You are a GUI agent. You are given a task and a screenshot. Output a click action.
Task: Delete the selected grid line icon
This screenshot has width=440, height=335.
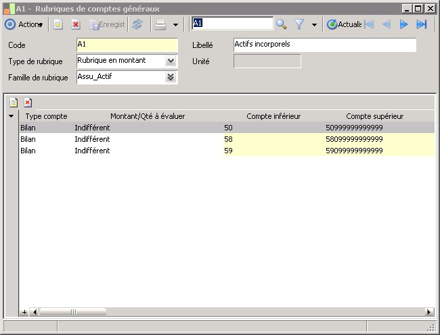click(x=28, y=103)
